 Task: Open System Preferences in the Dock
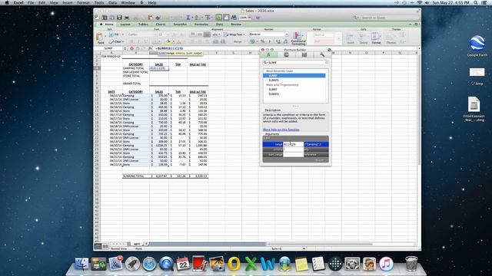(352, 264)
